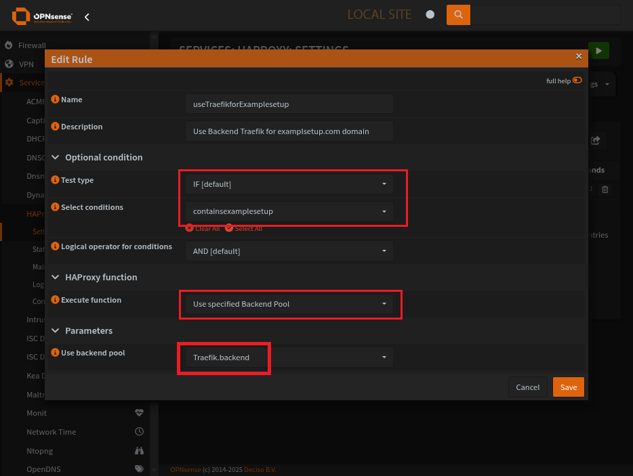
Task: Collapse the sidebar with the chevron arrow
Action: tap(87, 17)
